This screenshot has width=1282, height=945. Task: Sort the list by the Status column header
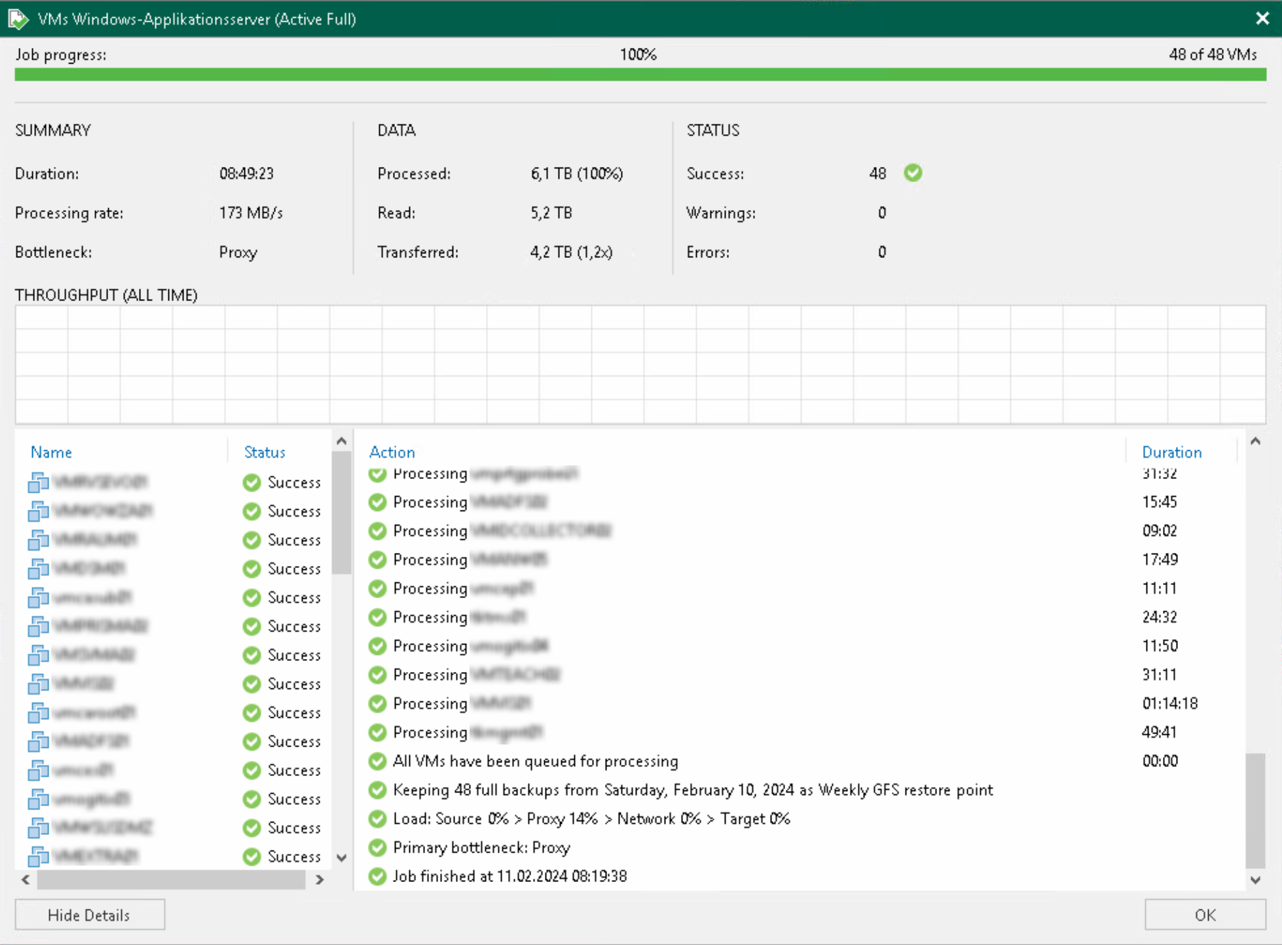[x=264, y=452]
